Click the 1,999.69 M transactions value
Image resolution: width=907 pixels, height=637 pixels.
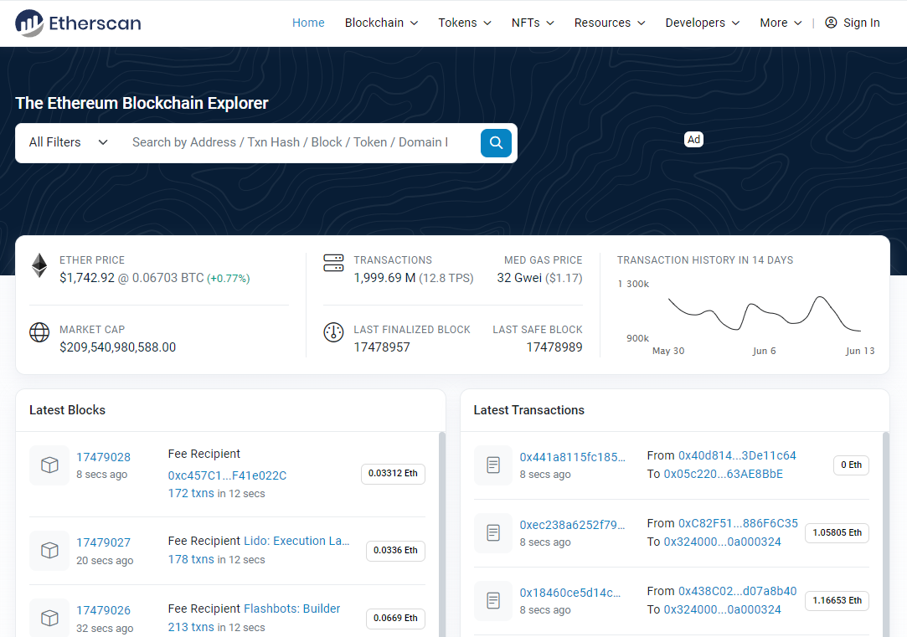point(384,278)
